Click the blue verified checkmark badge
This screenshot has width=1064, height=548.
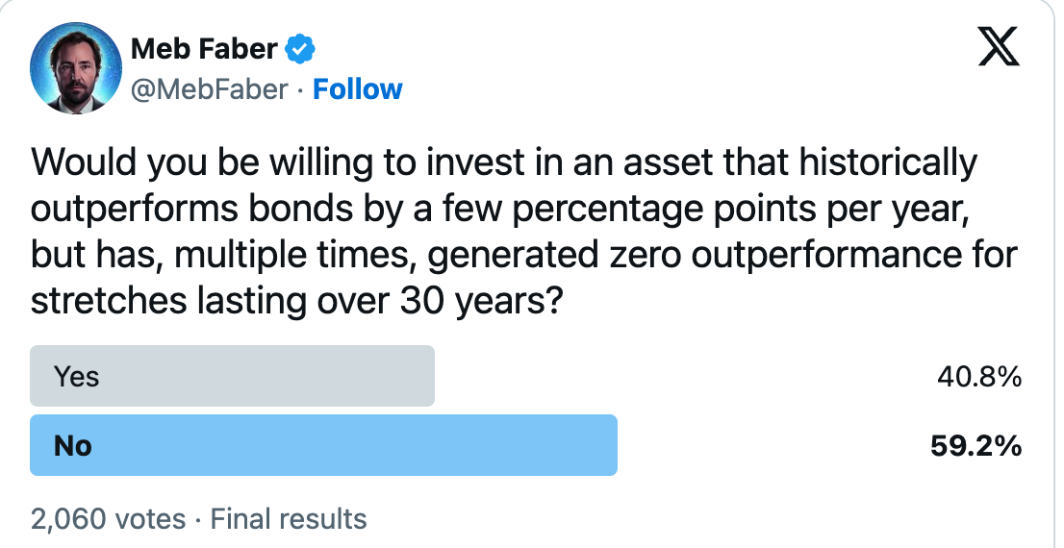[x=300, y=49]
